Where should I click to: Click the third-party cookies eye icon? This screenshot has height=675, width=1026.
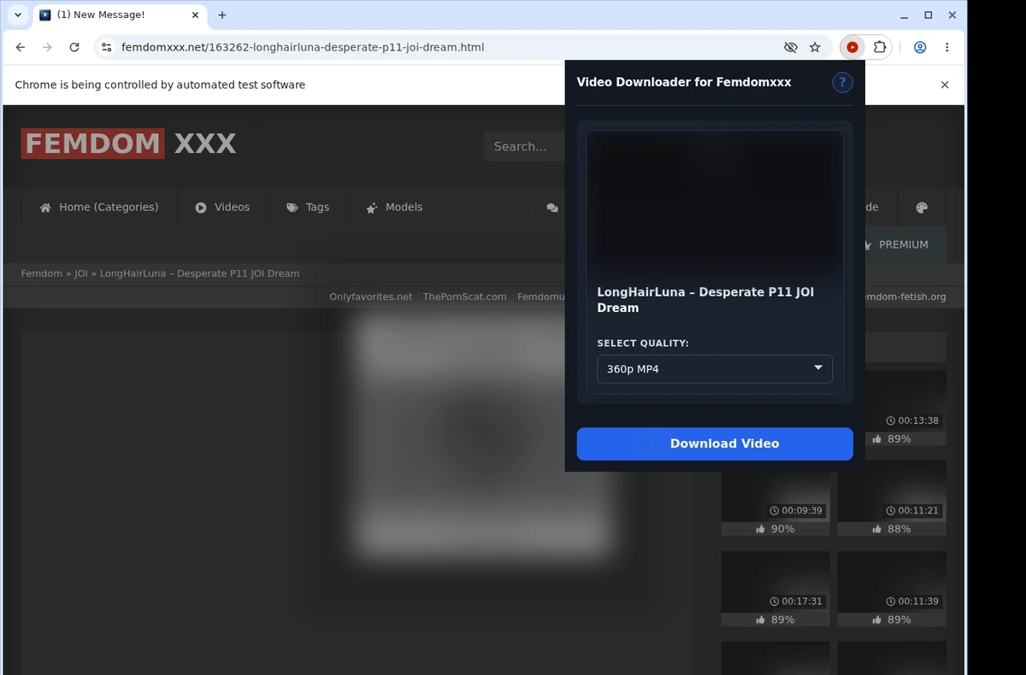click(x=790, y=48)
